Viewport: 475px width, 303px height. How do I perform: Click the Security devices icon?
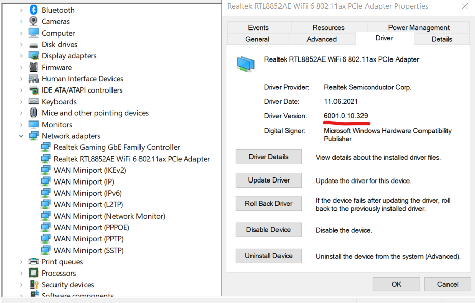pyautogui.click(x=34, y=285)
